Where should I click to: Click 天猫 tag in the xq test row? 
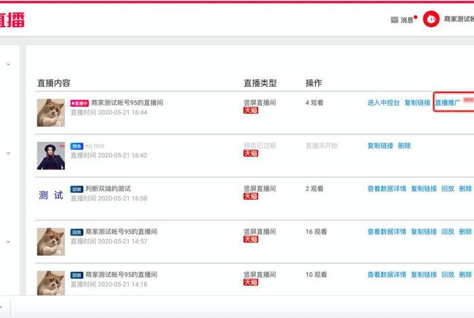pyautogui.click(x=251, y=153)
